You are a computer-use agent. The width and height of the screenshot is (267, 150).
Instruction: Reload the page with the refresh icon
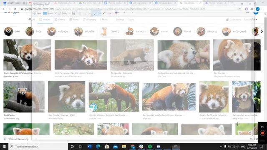(15, 9)
